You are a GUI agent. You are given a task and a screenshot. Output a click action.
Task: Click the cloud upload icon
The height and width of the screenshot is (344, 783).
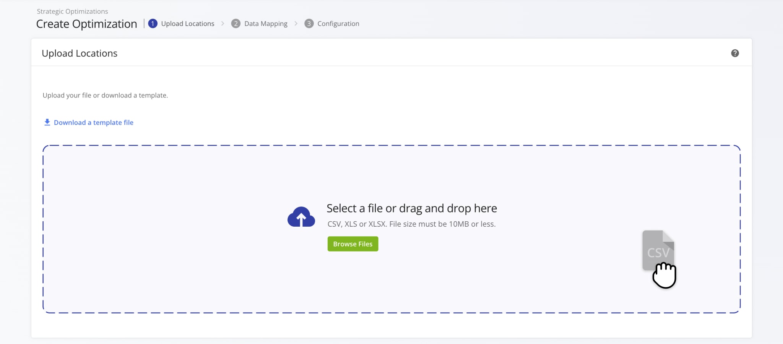coord(301,217)
